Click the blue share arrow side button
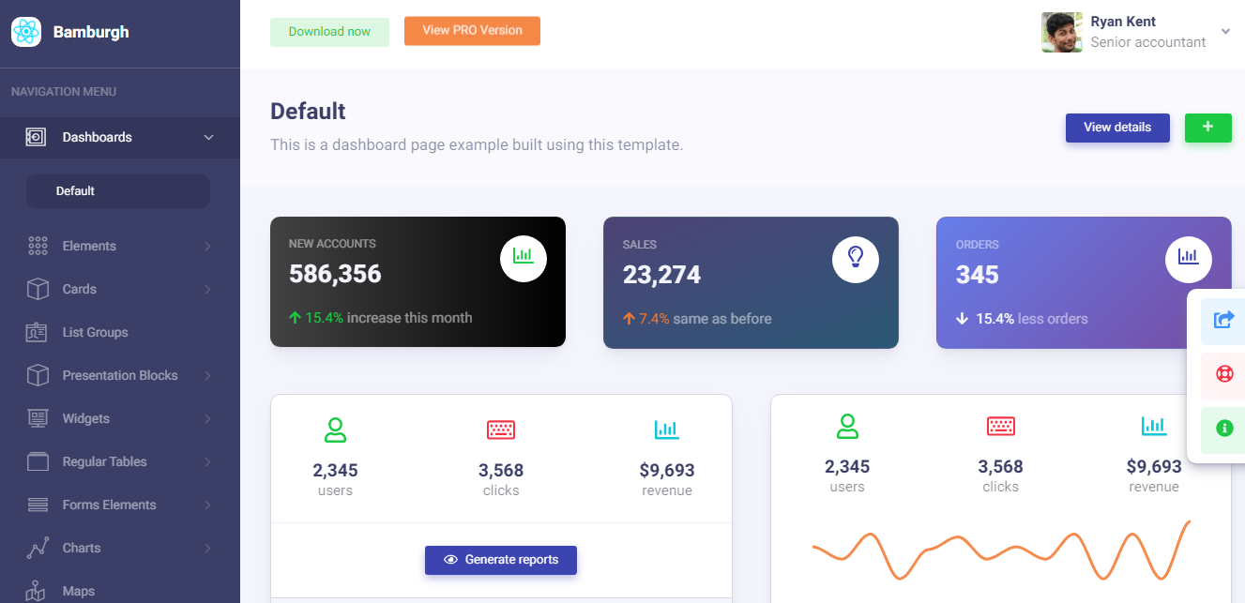1245x603 pixels. point(1223,321)
